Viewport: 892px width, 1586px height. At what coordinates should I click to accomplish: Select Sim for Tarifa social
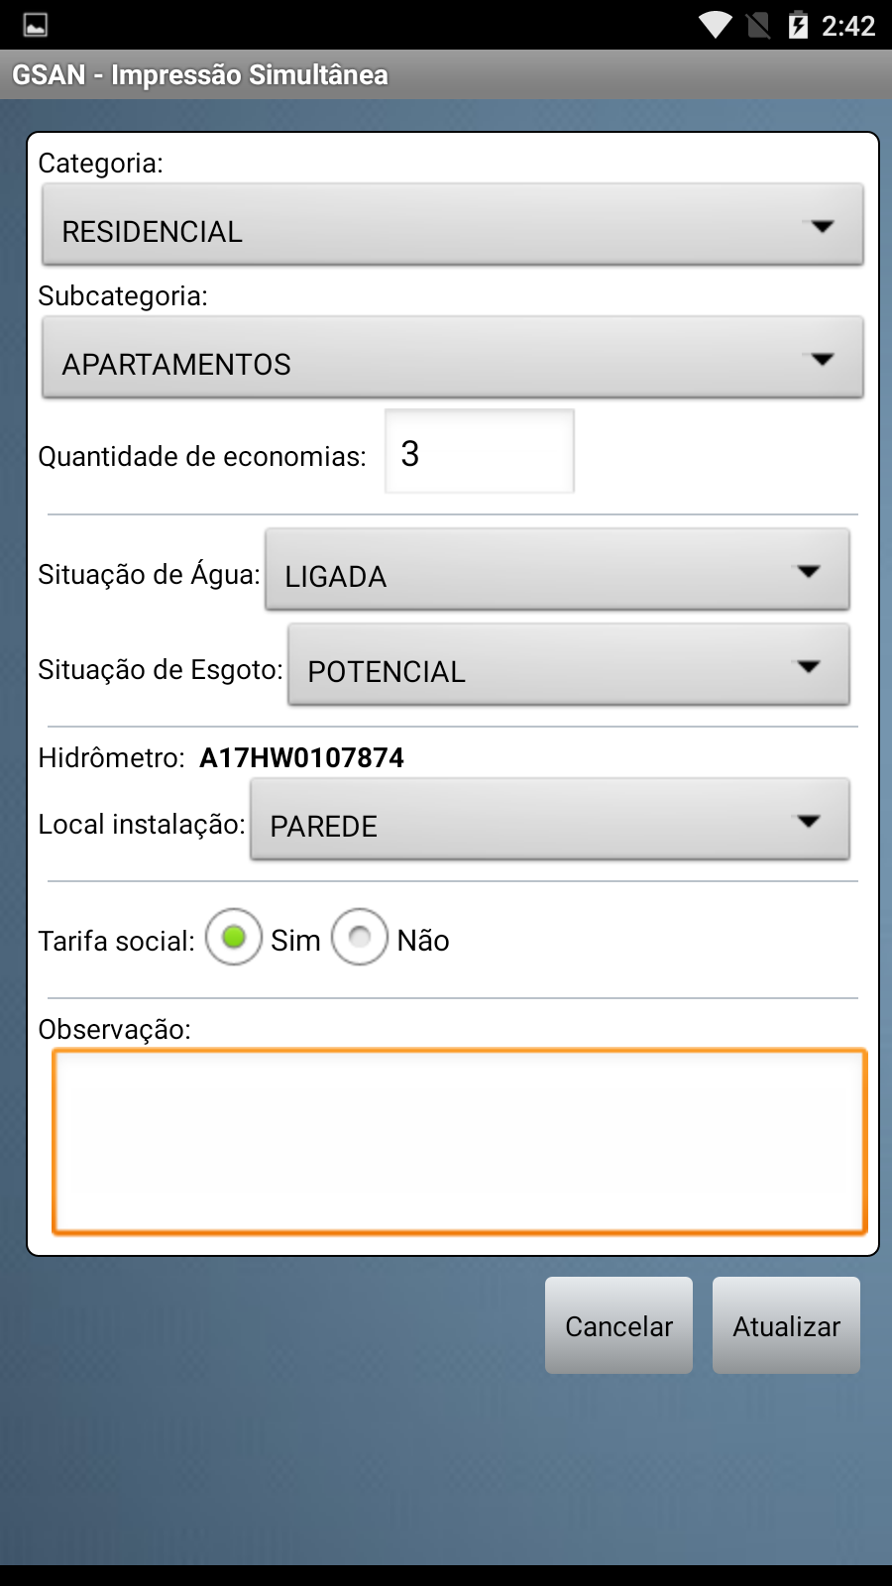234,937
